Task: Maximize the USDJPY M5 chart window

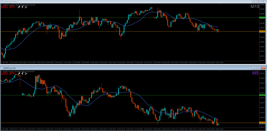Action: tap(258, 68)
